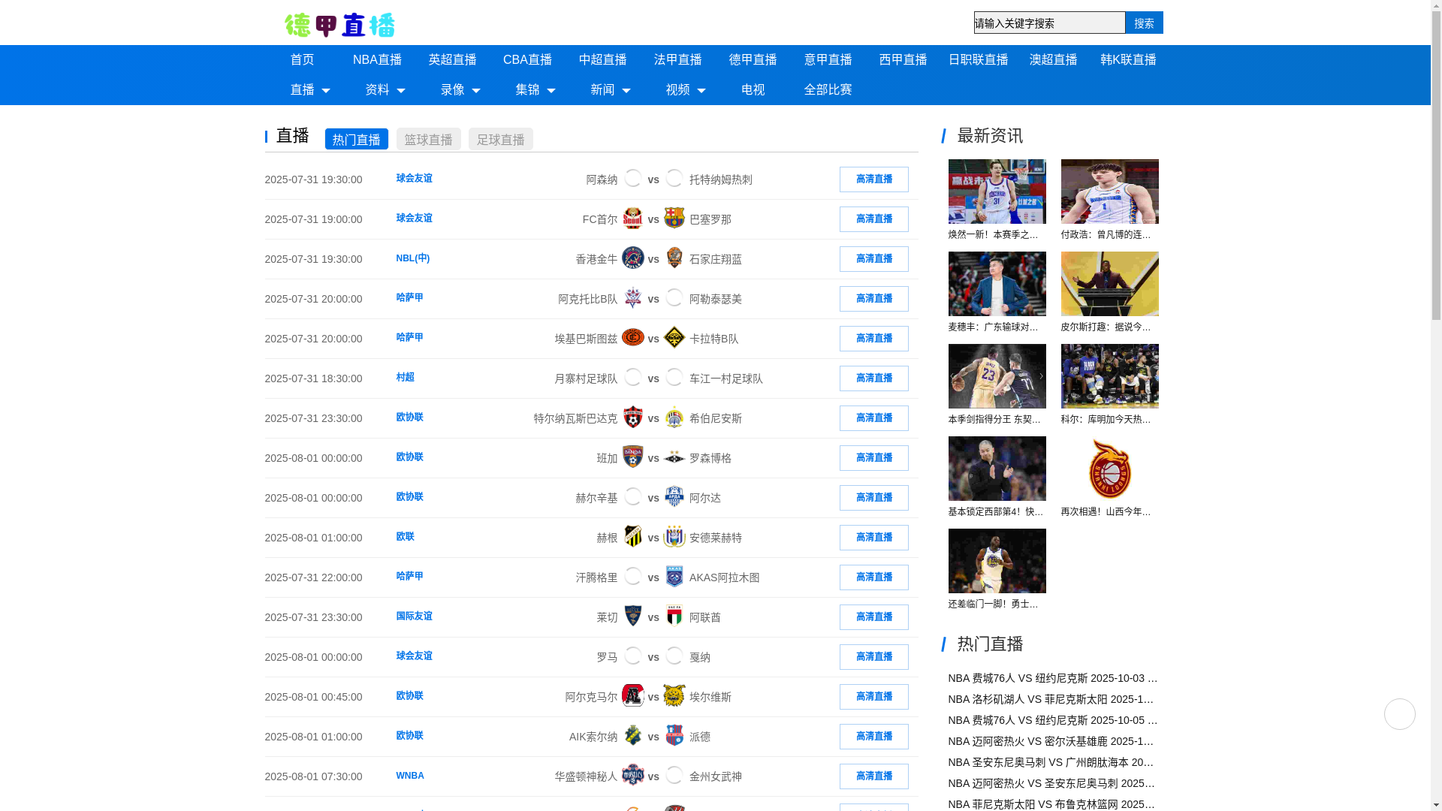1442x811 pixels.
Task: Click the 莱切 team logo
Action: click(x=633, y=617)
